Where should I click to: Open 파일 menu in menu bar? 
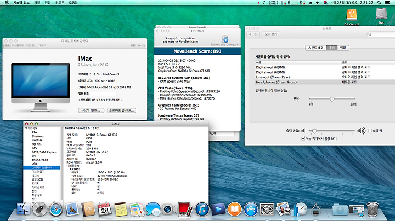pyautogui.click(x=37, y=3)
